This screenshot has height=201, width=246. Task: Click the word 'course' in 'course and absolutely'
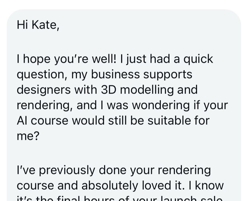point(34,186)
